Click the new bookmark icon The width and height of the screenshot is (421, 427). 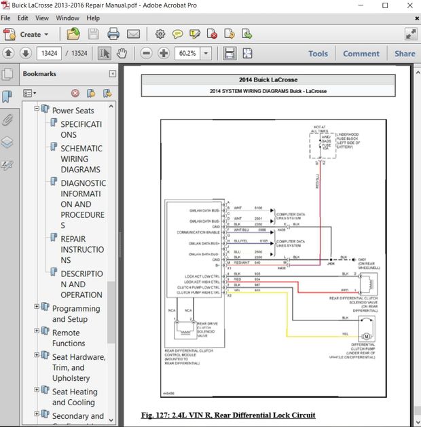coord(91,94)
